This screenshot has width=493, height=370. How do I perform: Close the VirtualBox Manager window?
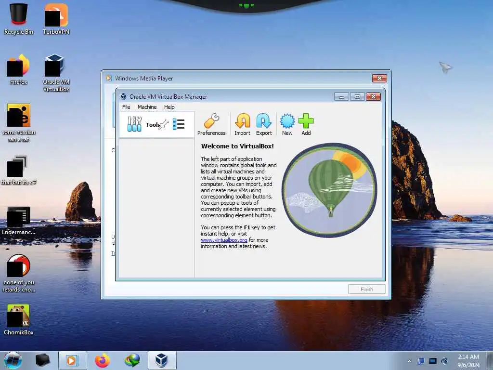tap(373, 96)
